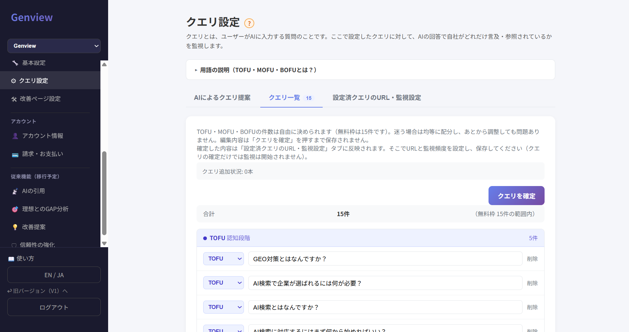629x332 pixels.
Task: Click the book icon beside 使い方
Action: 11,259
